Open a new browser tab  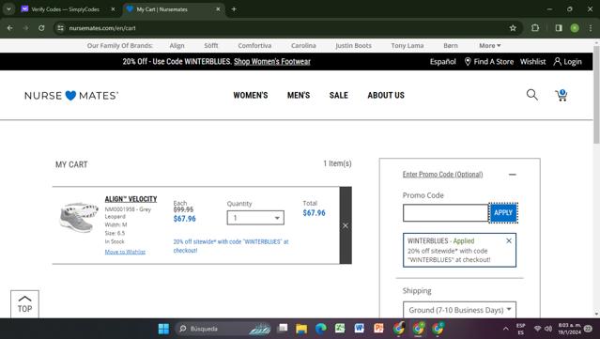point(234,9)
